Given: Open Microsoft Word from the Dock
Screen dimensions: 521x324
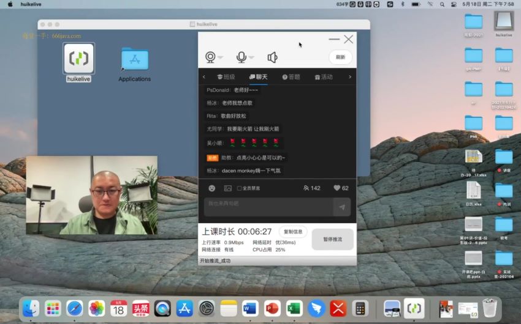Looking at the screenshot, I should click(x=250, y=309).
